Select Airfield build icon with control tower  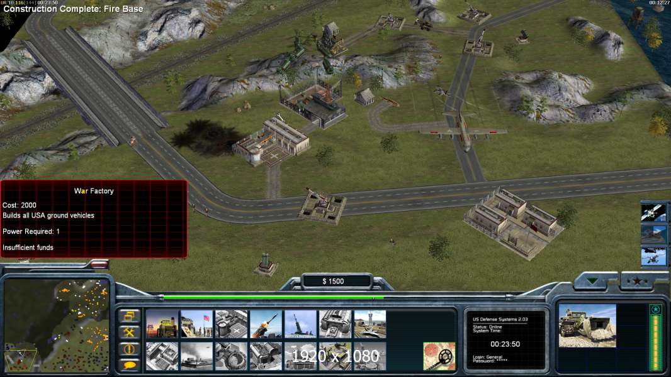(x=369, y=324)
